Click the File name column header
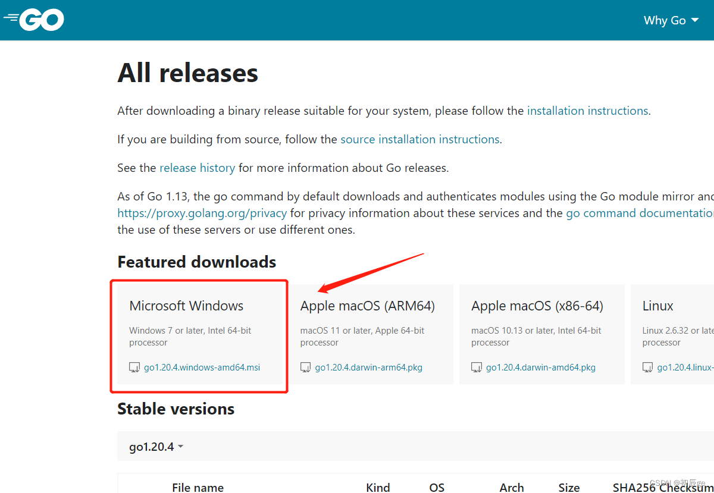 pyautogui.click(x=198, y=487)
